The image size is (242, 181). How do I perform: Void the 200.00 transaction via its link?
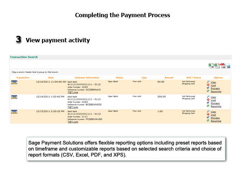[x=213, y=100]
